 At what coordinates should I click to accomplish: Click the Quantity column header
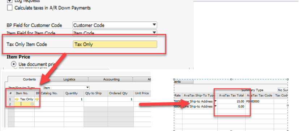pyautogui.click(x=74, y=93)
